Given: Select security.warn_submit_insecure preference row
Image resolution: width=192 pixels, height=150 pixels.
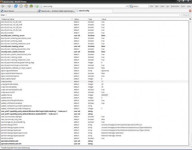Looking at the screenshot, I should pos(94,52).
